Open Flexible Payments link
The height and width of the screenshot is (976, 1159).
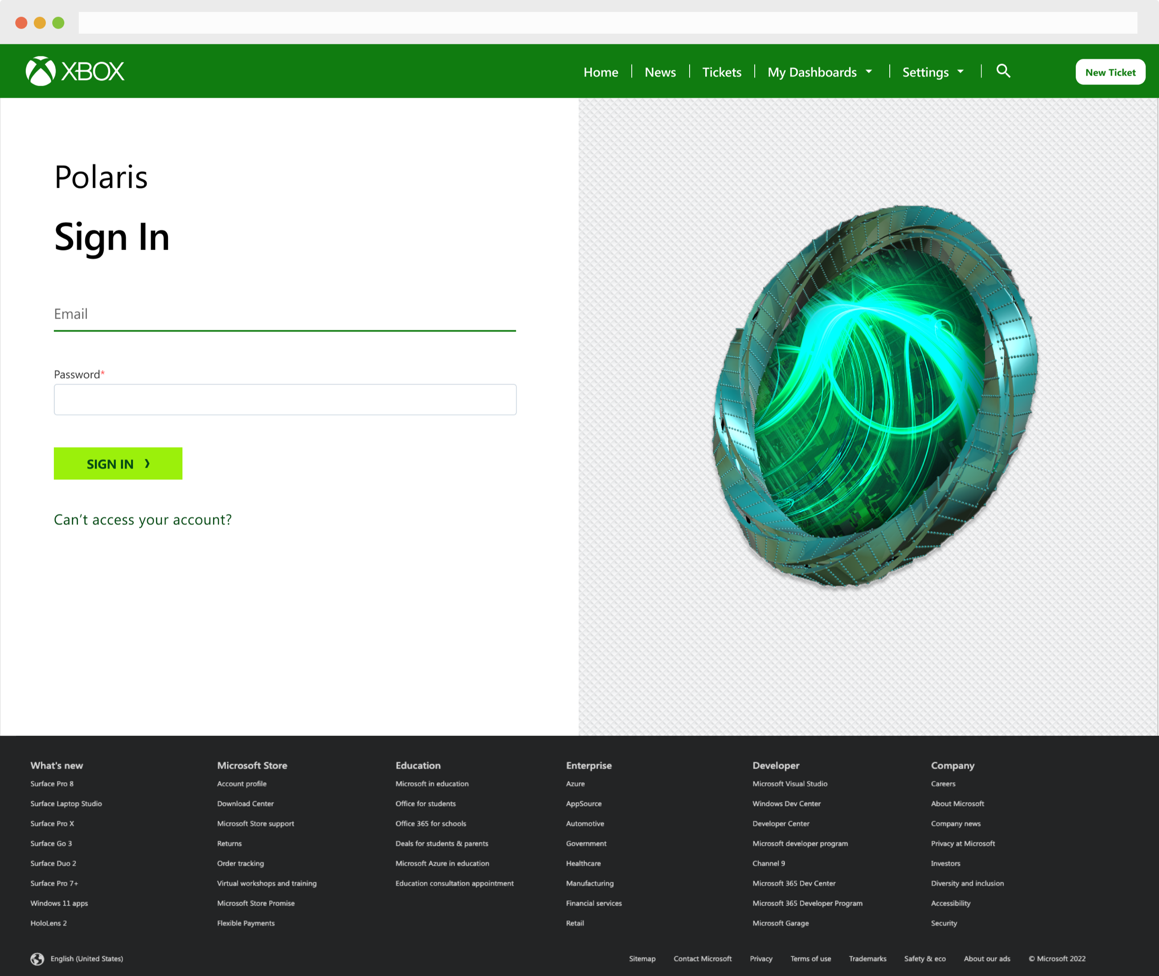246,923
